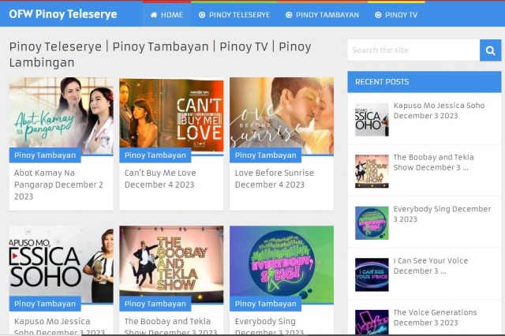Open The Voice Generations recent post link
505x336 pixels.
435,317
